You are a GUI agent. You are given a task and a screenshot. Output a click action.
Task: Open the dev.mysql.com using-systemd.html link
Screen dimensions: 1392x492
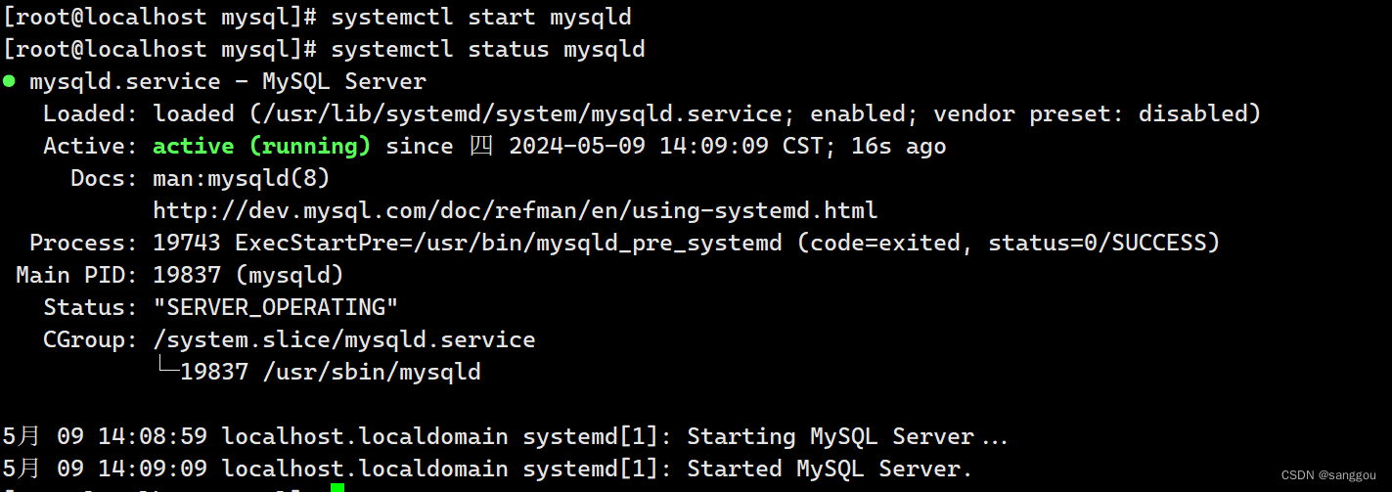515,210
